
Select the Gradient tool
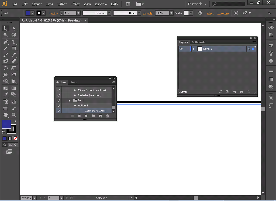tap(14, 88)
